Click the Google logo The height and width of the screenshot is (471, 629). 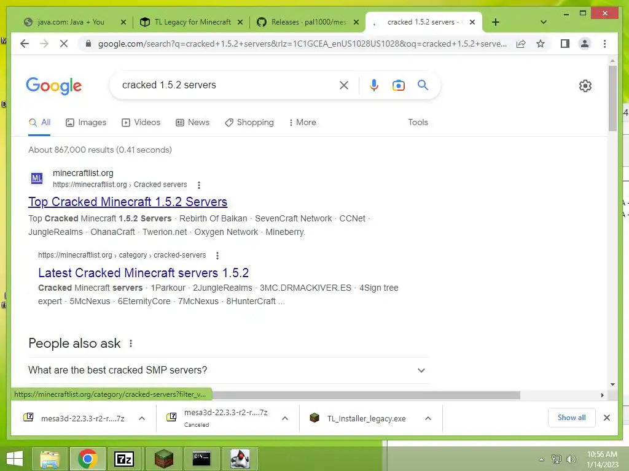click(x=54, y=86)
